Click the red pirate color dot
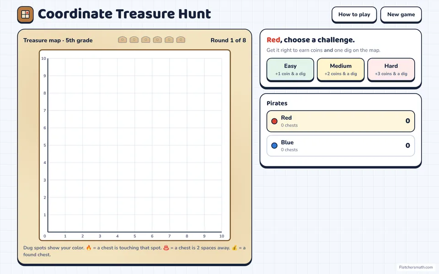The width and height of the screenshot is (439, 274). pos(274,121)
